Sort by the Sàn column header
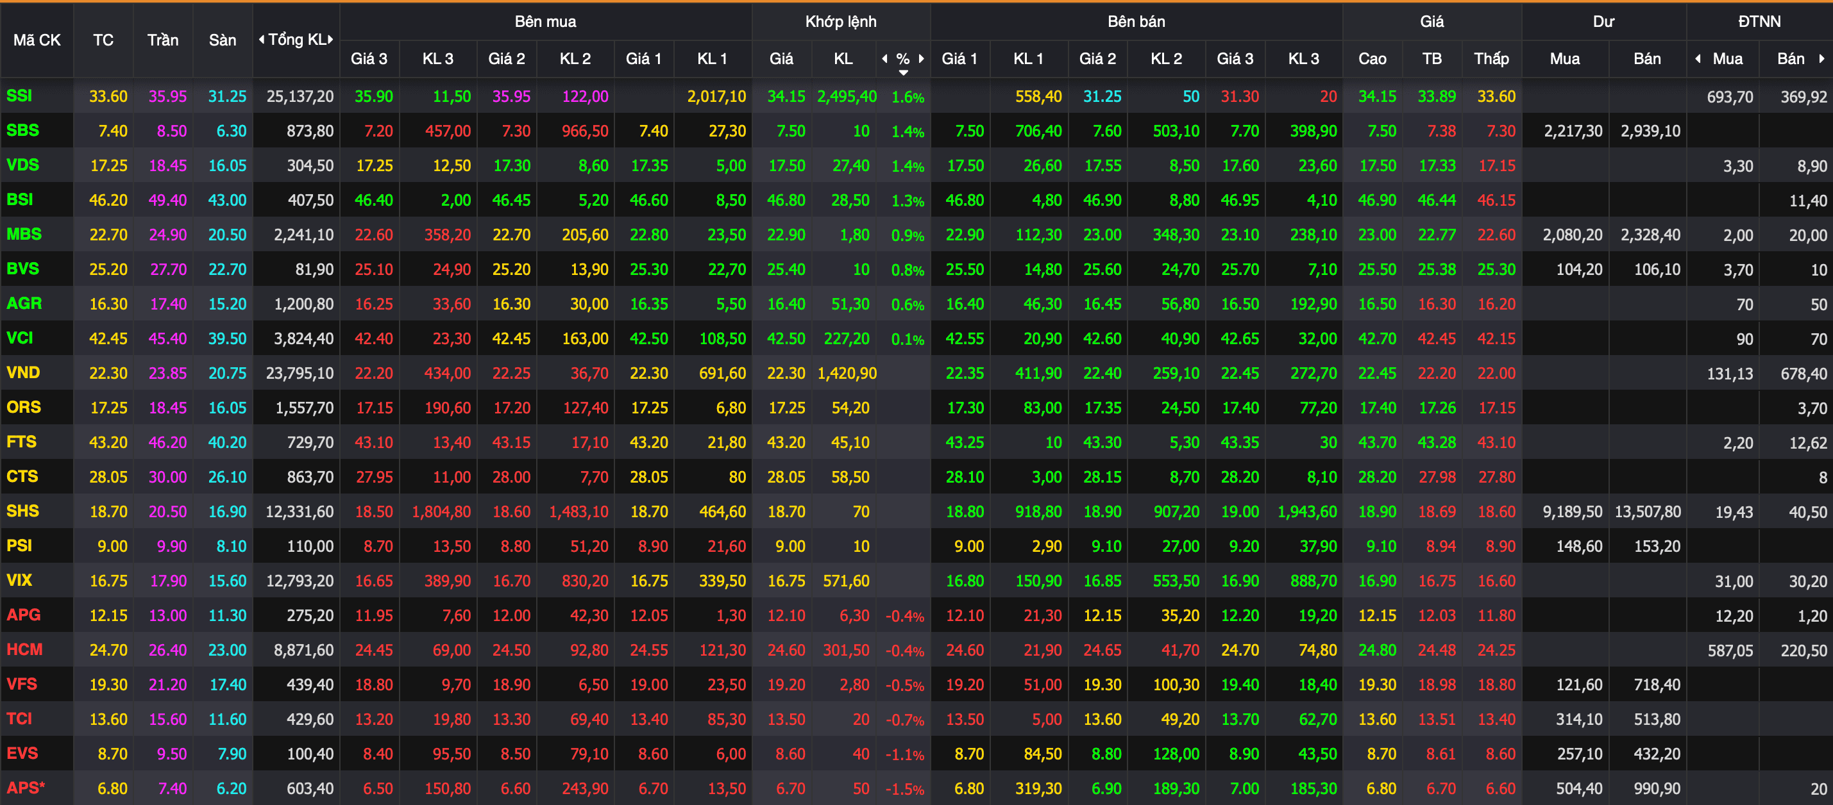 click(x=223, y=40)
